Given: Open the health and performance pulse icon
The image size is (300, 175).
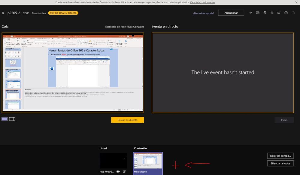Looking at the screenshot, I should [x=251, y=13].
